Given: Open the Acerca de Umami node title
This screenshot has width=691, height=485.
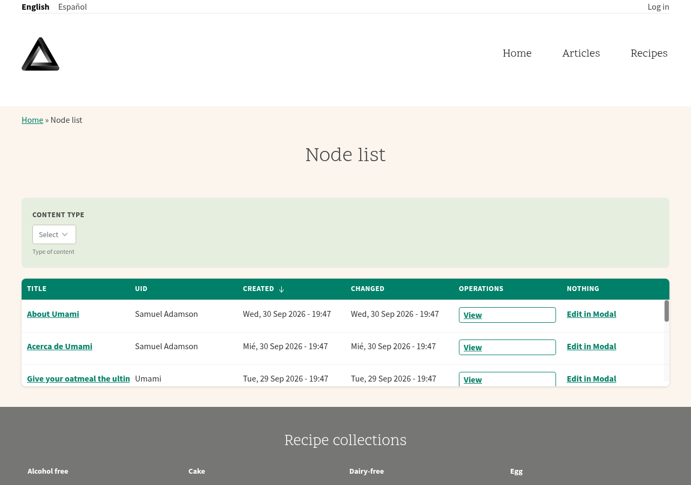Looking at the screenshot, I should coord(59,347).
